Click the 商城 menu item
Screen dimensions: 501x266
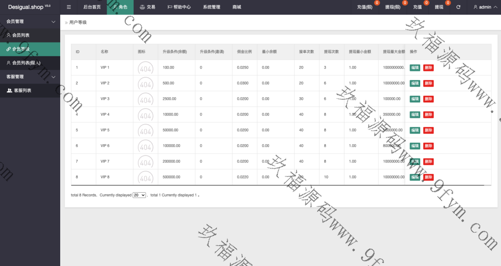click(x=237, y=7)
